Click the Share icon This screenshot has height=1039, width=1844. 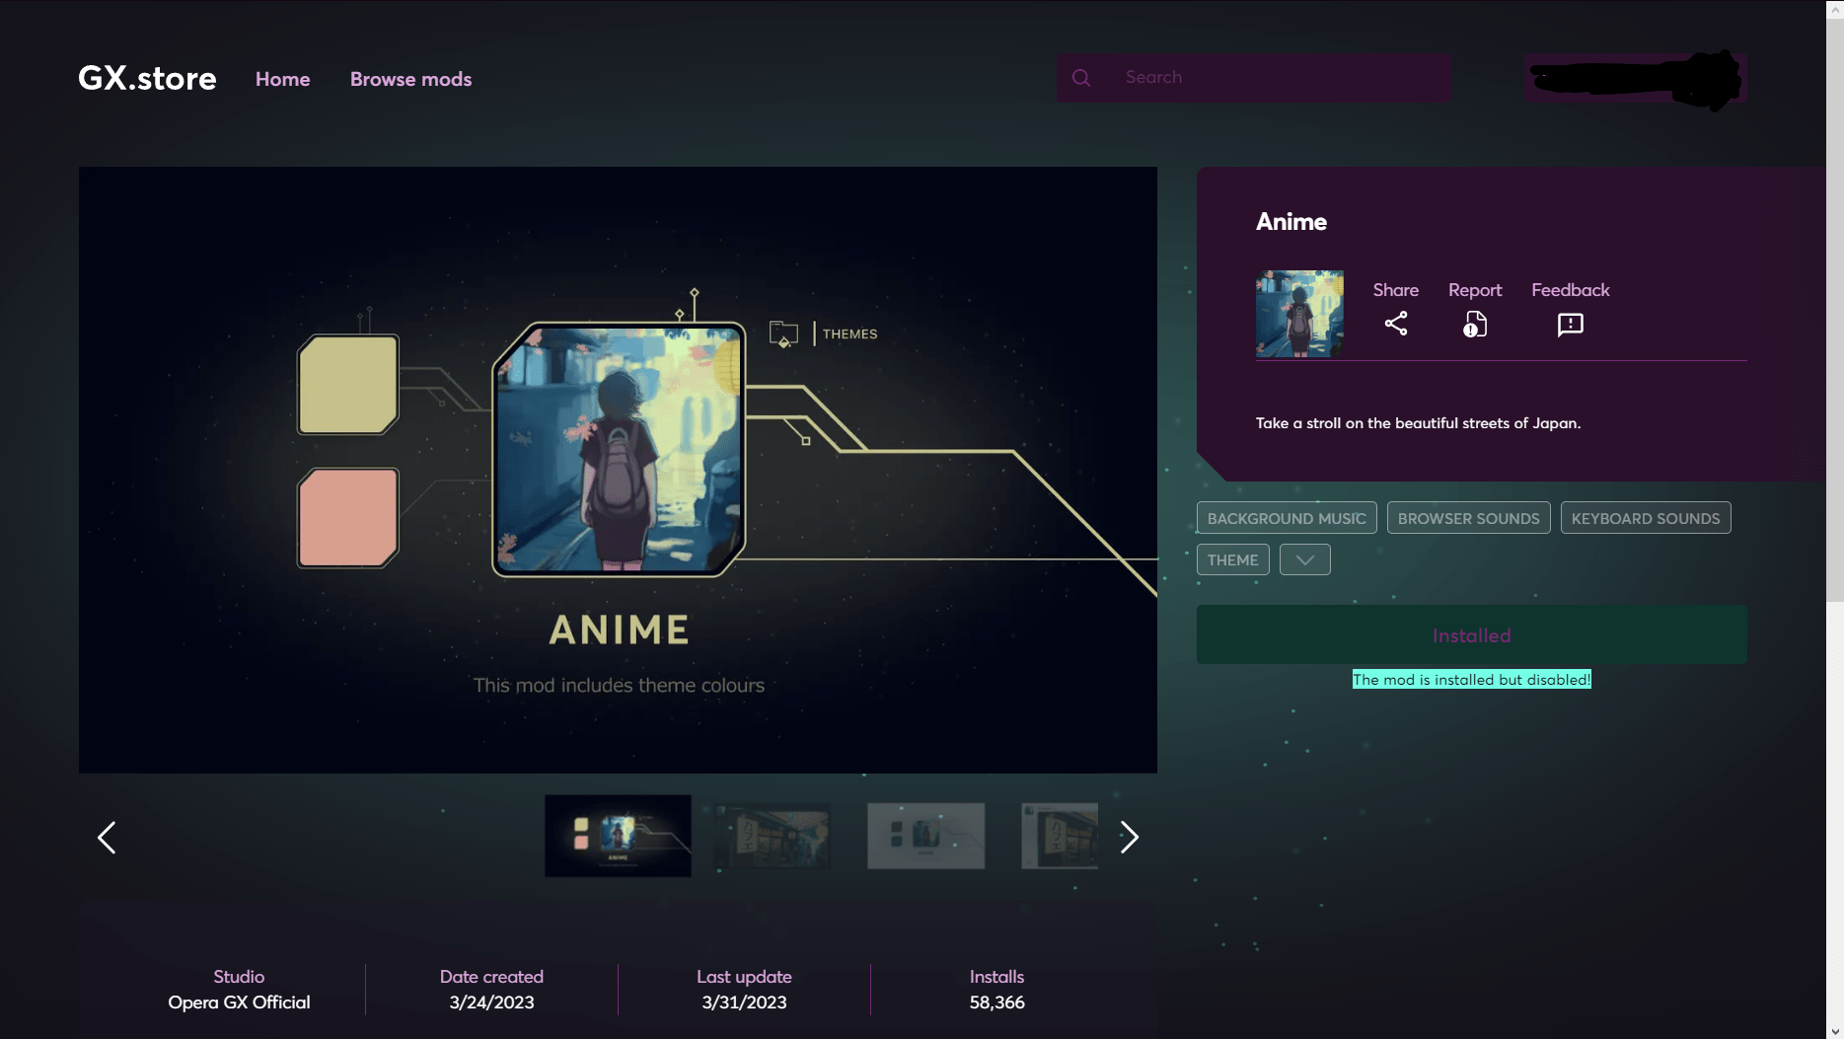1396,323
